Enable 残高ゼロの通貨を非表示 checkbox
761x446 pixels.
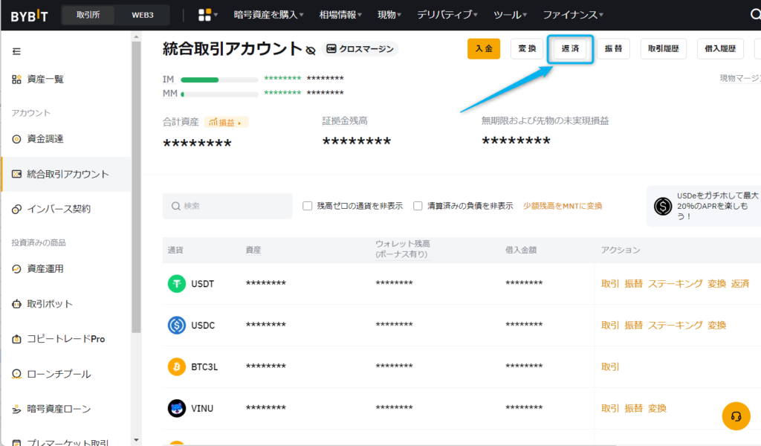click(307, 206)
